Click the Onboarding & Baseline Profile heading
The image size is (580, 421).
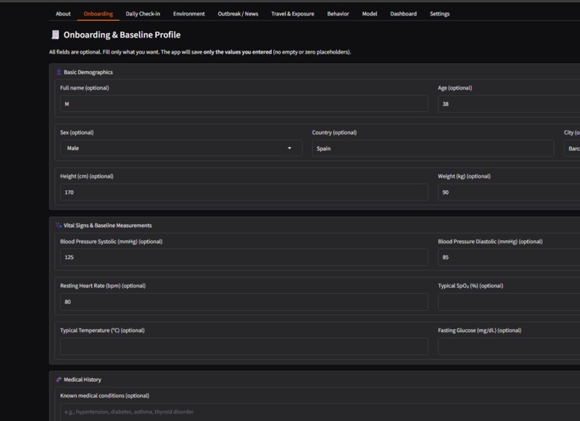pos(122,35)
